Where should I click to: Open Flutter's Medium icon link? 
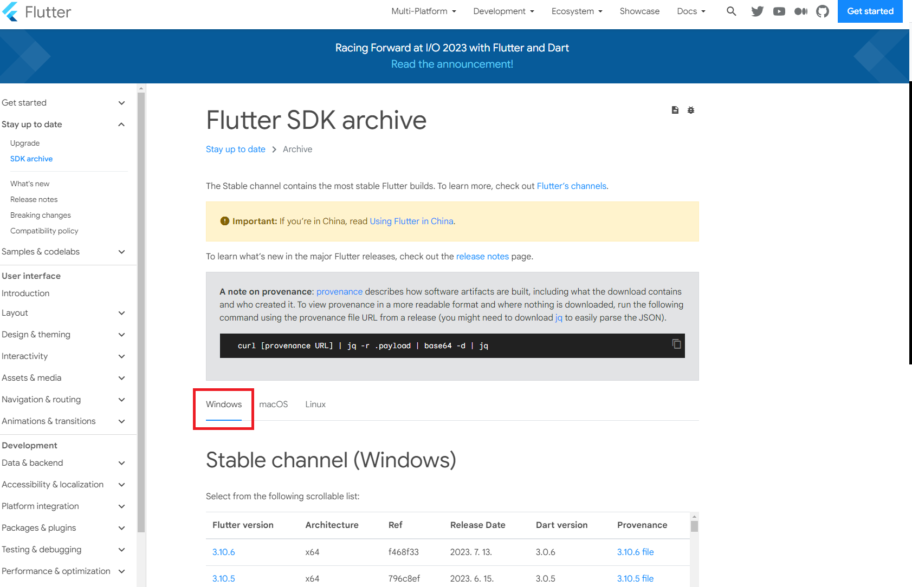click(800, 11)
